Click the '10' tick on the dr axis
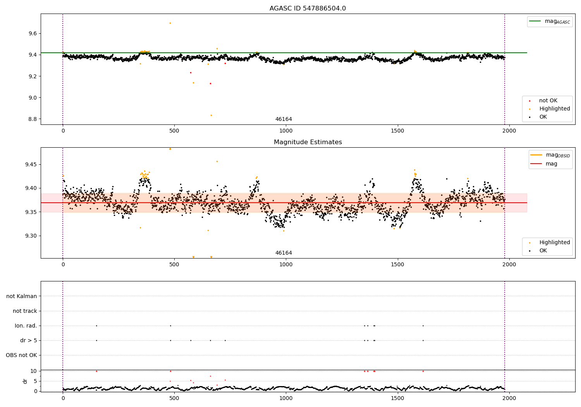The width and height of the screenshot is (581, 407). tap(34, 371)
